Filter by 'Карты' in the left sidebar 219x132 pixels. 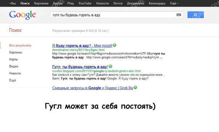tap(13, 59)
